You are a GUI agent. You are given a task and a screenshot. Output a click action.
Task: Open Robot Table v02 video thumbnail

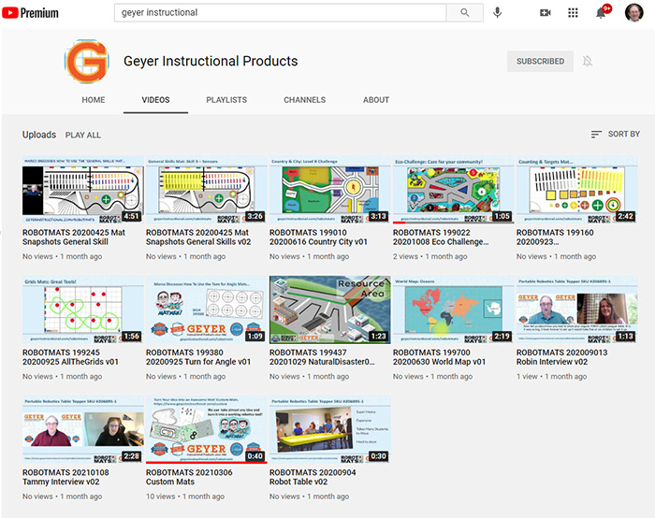(x=330, y=429)
